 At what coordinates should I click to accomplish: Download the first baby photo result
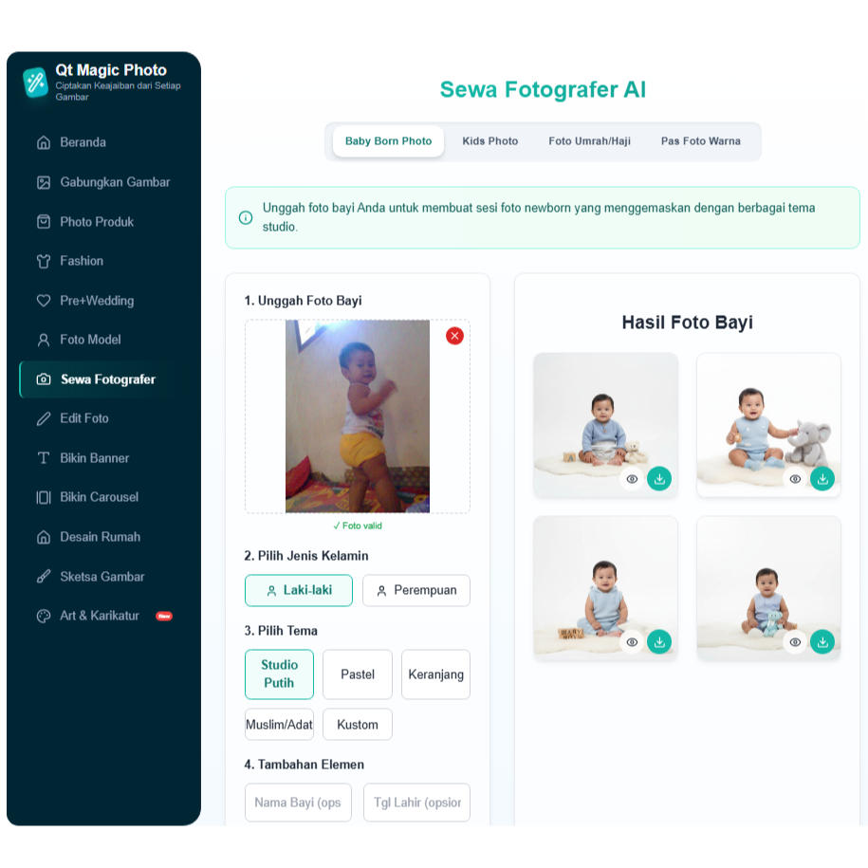(x=658, y=479)
